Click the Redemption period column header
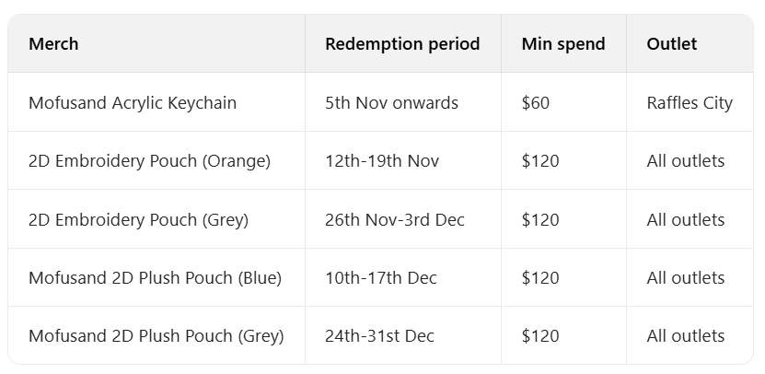 click(402, 44)
